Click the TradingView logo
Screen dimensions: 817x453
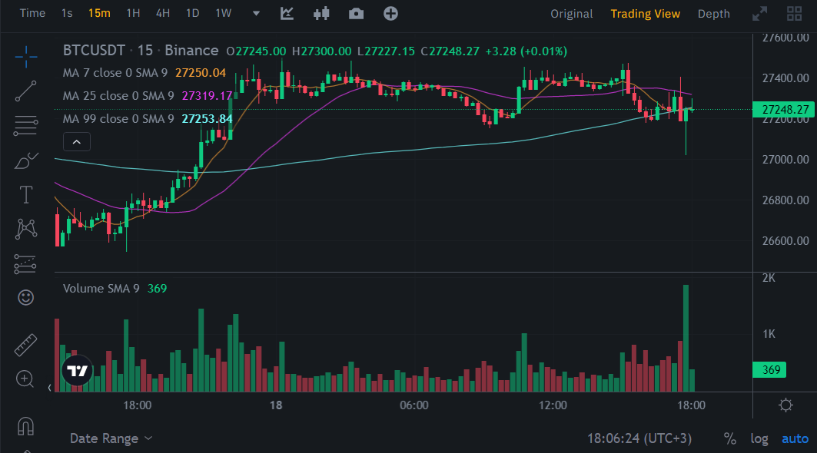77,371
